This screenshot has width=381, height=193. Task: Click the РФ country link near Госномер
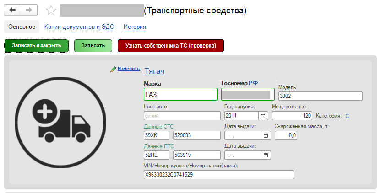coord(253,83)
